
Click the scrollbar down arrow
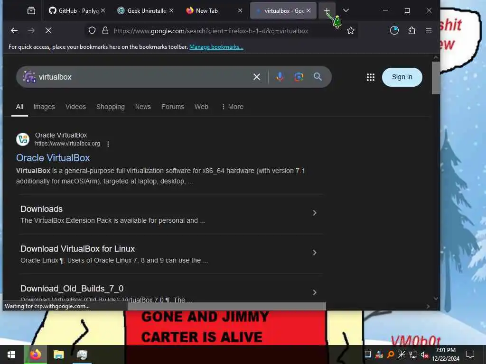tap(436, 299)
